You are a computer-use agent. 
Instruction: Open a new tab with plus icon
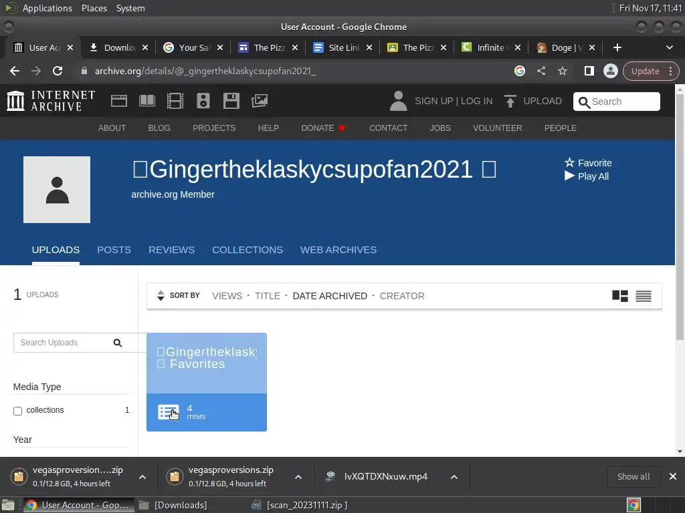pyautogui.click(x=617, y=47)
